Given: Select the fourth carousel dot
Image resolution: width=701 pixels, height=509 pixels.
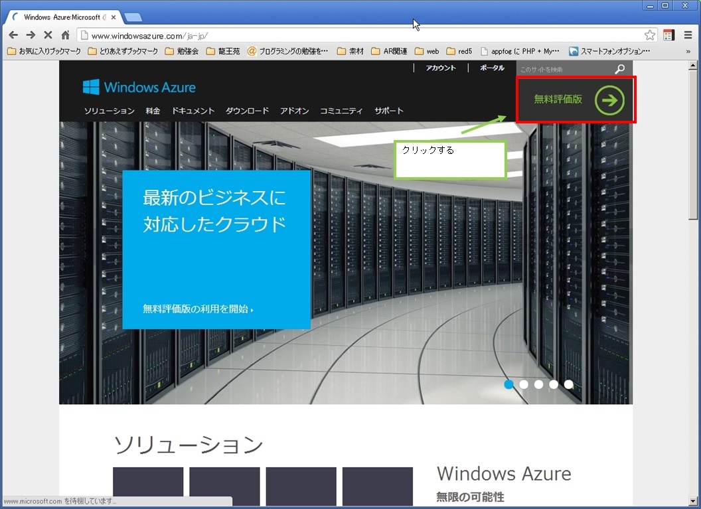Looking at the screenshot, I should pyautogui.click(x=554, y=384).
